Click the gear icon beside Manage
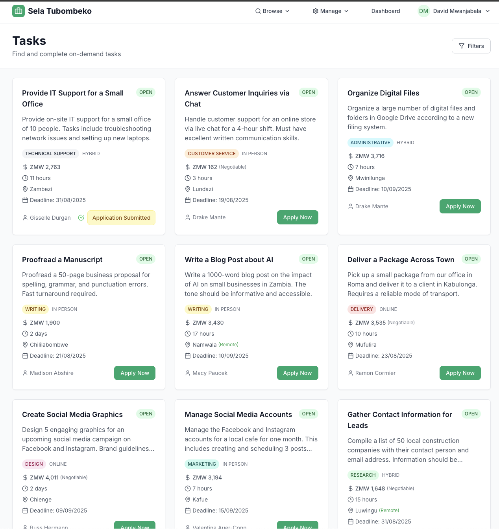Viewport: 499px width, 529px height. (316, 11)
